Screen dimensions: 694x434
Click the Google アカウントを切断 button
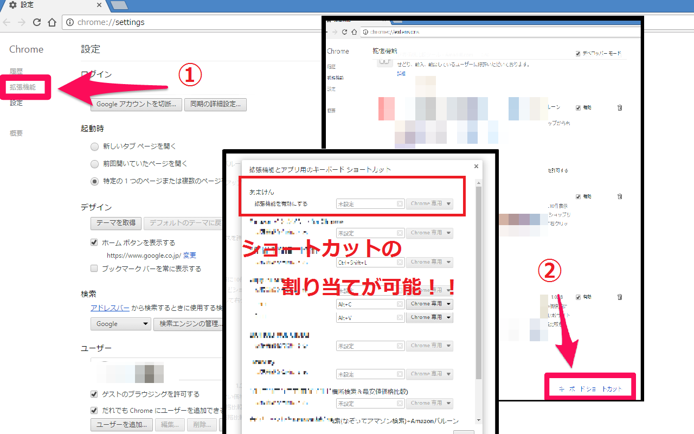[136, 104]
